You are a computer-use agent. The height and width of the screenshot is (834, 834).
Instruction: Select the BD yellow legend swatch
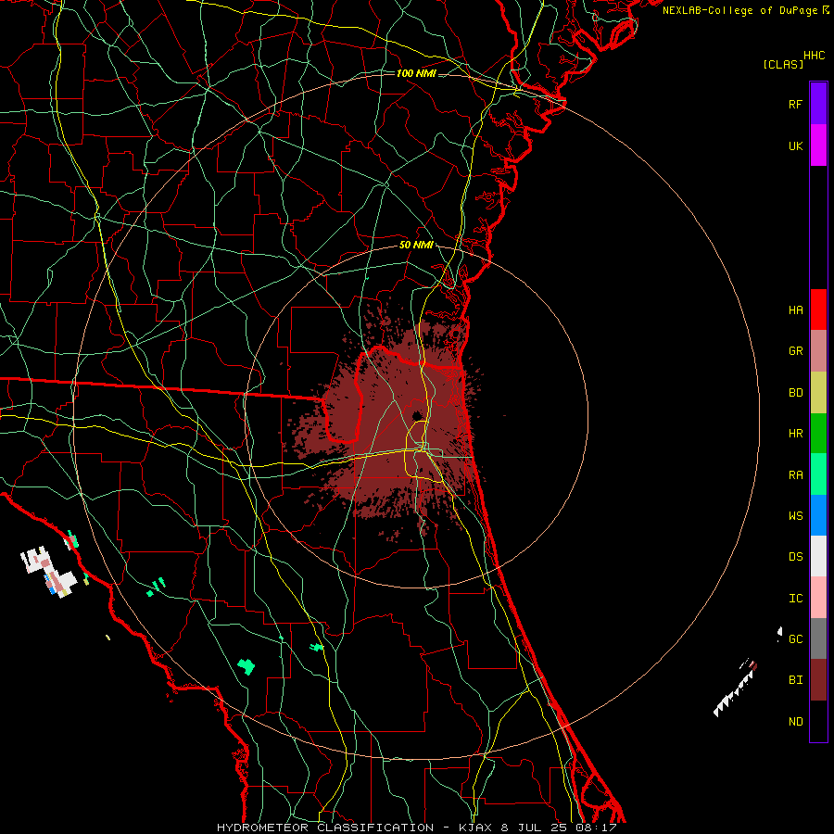pos(818,393)
